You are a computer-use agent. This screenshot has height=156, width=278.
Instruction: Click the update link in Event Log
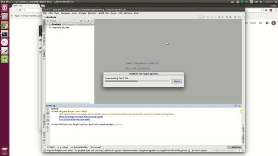point(118,124)
